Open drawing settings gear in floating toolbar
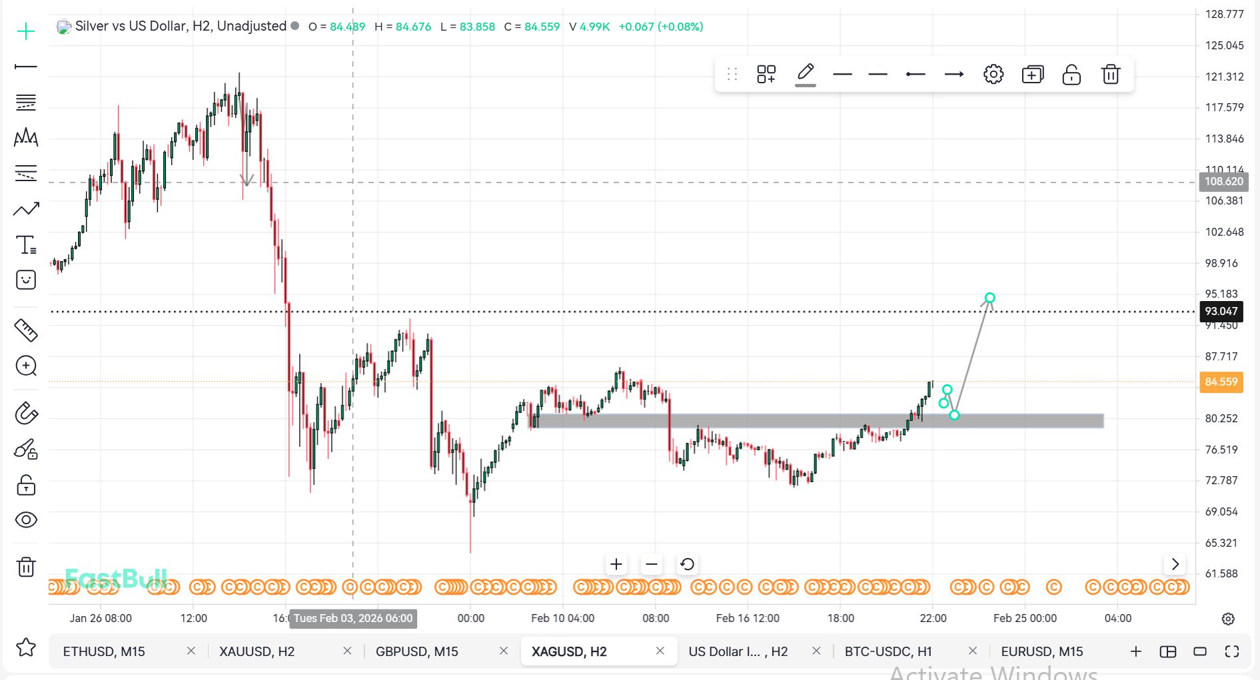 pos(993,75)
